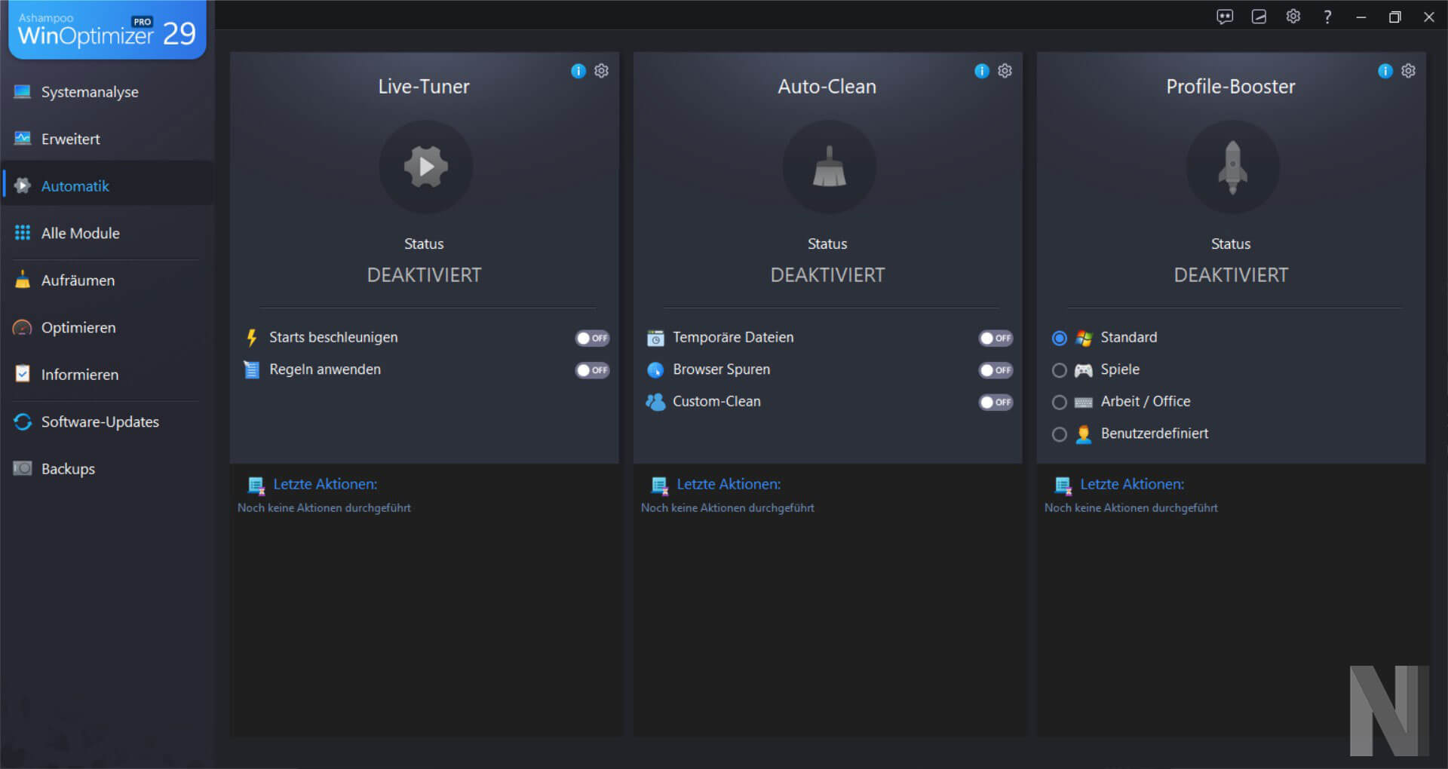Open Profile-Booster settings gear
Image resolution: width=1448 pixels, height=769 pixels.
pyautogui.click(x=1408, y=71)
